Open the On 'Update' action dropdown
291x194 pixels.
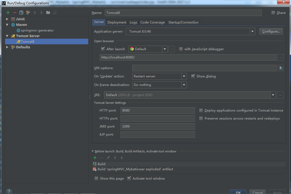pos(184,76)
